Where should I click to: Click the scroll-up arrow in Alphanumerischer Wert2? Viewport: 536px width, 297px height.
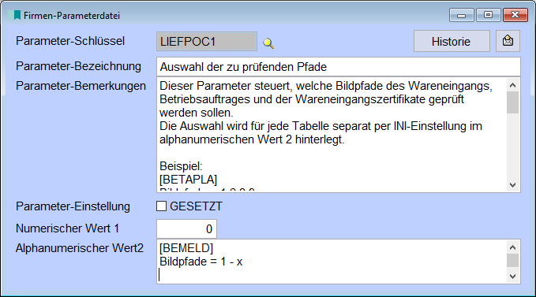[512, 247]
